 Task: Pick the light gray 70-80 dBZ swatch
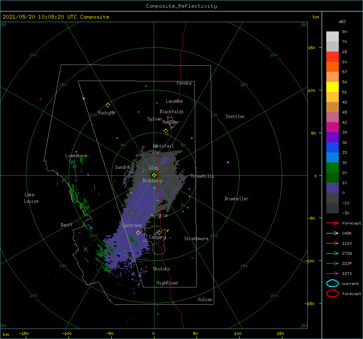(x=332, y=37)
